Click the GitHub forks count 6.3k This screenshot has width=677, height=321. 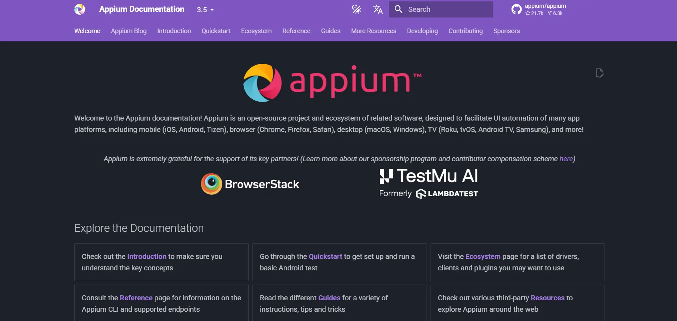click(555, 13)
